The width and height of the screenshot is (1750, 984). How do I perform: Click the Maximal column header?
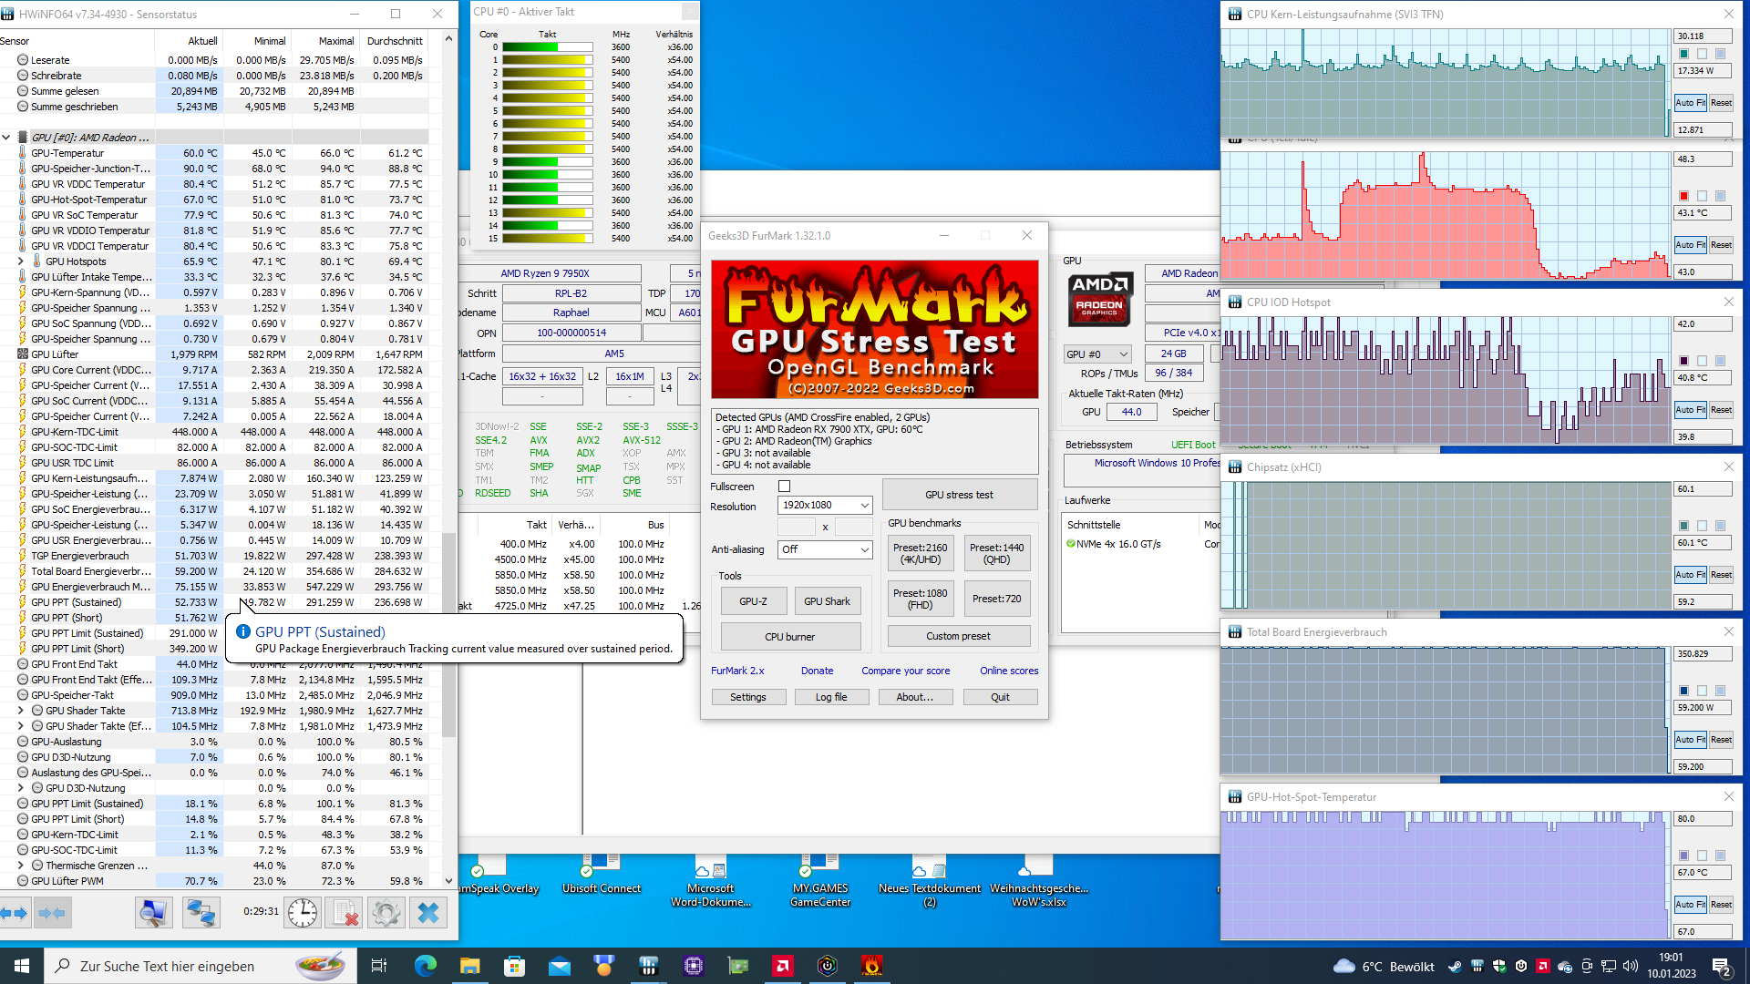(335, 41)
